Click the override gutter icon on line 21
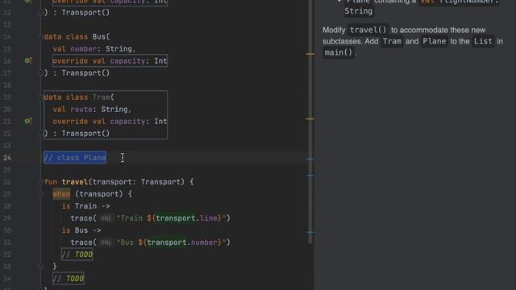The image size is (516, 290). pos(28,121)
